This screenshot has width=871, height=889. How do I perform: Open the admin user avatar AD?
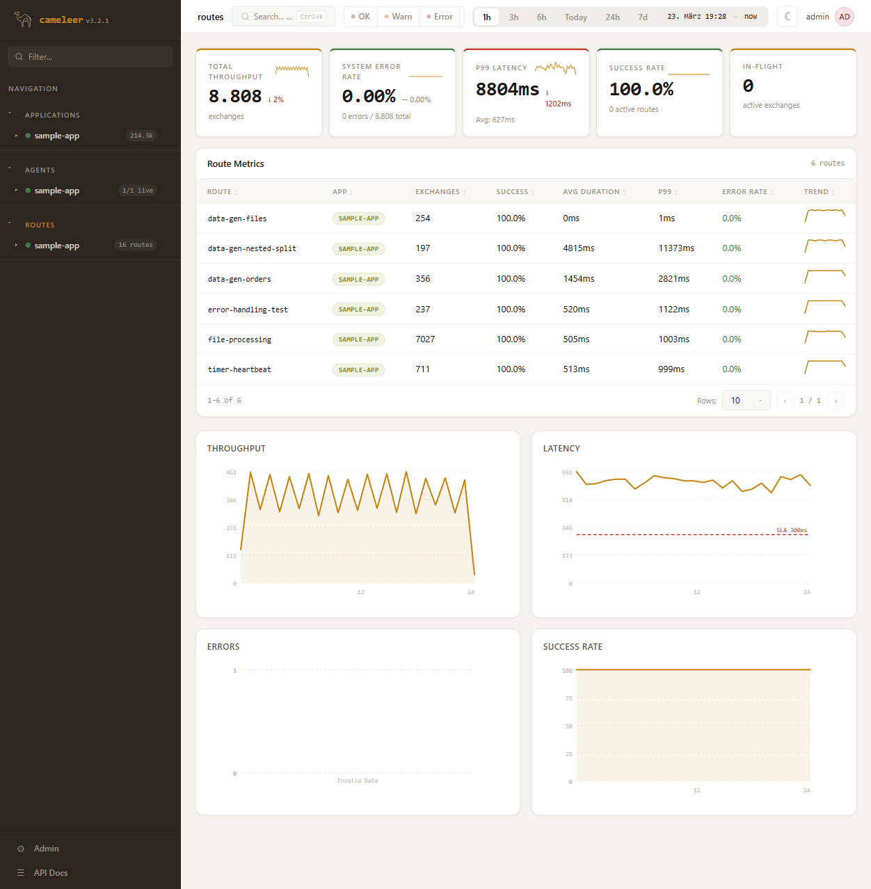pyautogui.click(x=845, y=17)
